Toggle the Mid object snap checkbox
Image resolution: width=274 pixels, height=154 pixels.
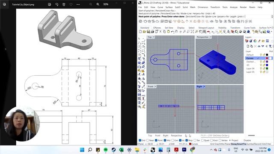pyautogui.click(x=165, y=140)
